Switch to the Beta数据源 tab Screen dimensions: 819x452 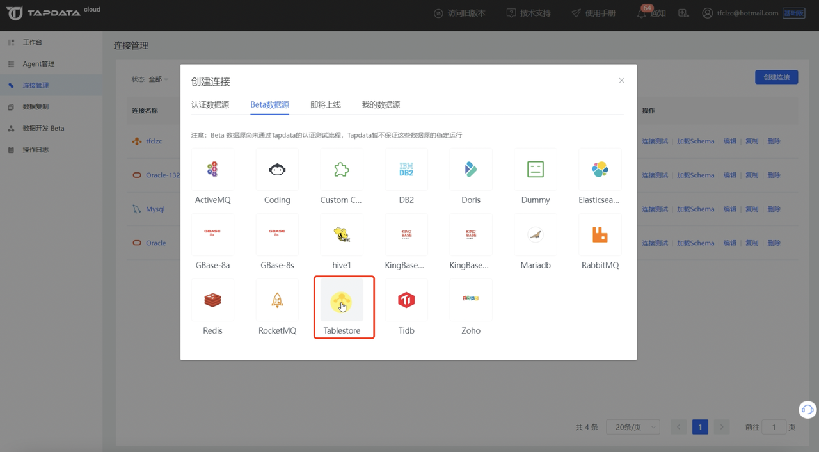(269, 104)
